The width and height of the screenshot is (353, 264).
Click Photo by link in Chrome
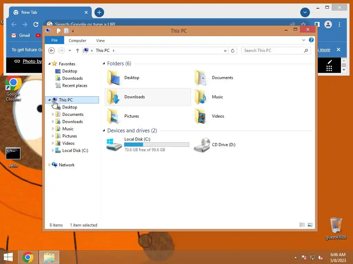point(32,61)
